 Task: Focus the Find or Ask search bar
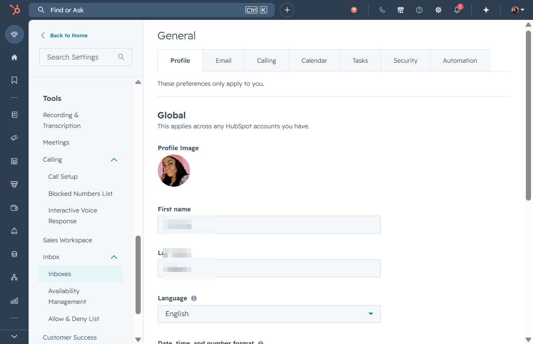click(151, 10)
